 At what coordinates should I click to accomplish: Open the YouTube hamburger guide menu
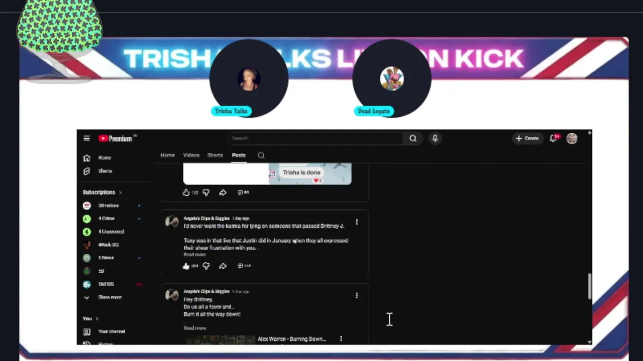pyautogui.click(x=86, y=138)
